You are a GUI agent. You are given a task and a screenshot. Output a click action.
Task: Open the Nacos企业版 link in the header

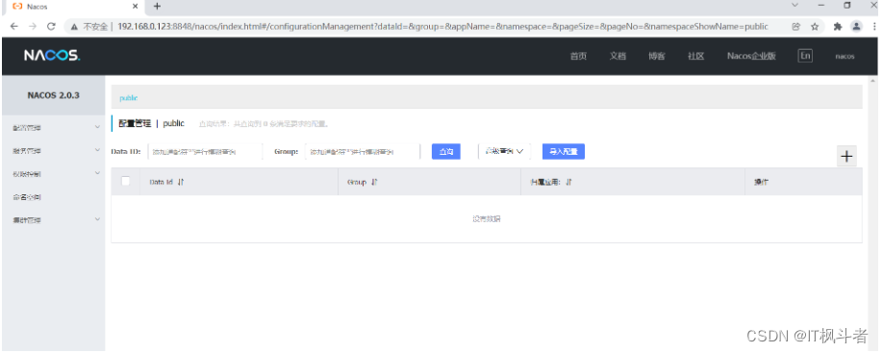pos(751,57)
